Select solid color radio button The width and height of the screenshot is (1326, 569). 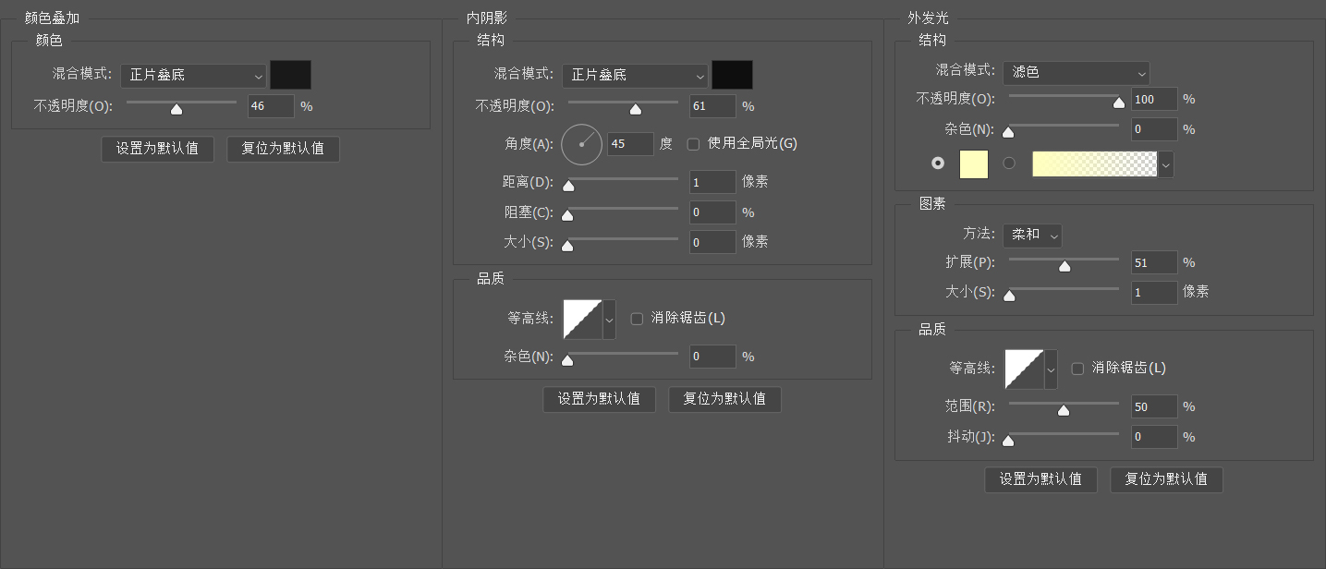coord(939,163)
